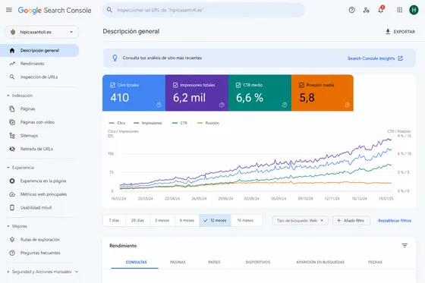Open the Search Console Insights link
Image resolution: width=425 pixels, height=283 pixels.
[375, 58]
